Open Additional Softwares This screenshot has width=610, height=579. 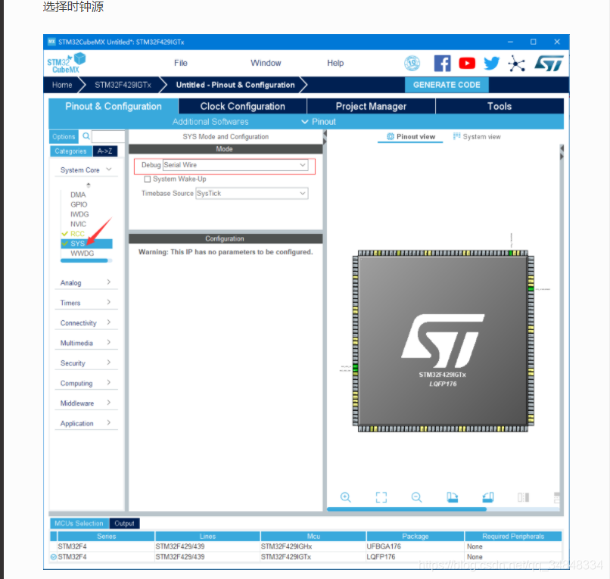tap(210, 122)
